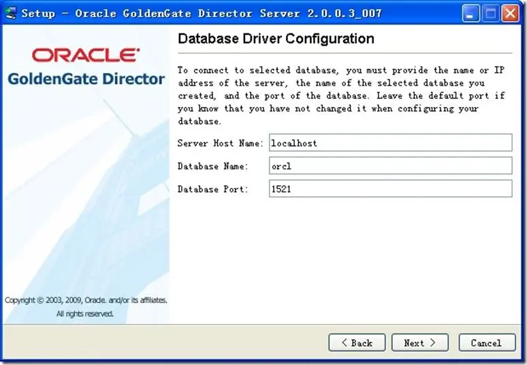Screen dimensions: 527x365
Task: Click the instruction paragraph about connecting to database
Action: tap(341, 95)
